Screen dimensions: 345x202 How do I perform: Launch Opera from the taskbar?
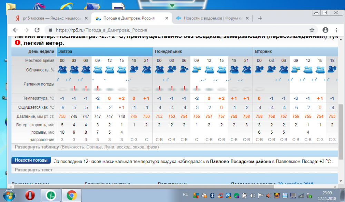(x=30, y=195)
